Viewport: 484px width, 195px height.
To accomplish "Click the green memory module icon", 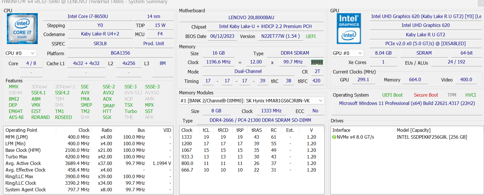I will (x=317, y=62).
